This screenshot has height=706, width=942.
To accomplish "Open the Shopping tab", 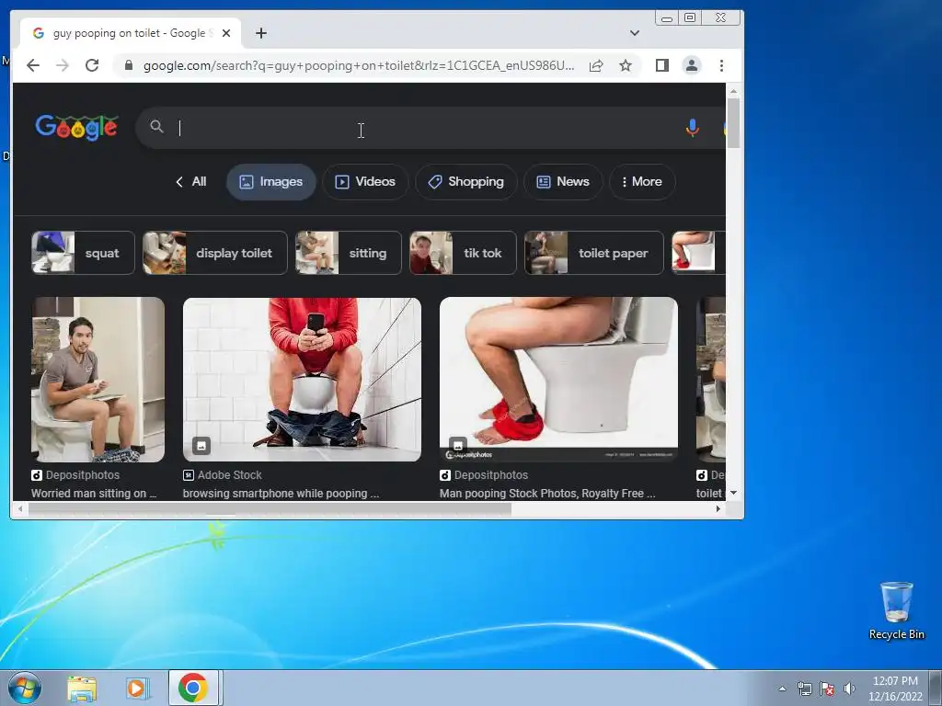I will 466,182.
